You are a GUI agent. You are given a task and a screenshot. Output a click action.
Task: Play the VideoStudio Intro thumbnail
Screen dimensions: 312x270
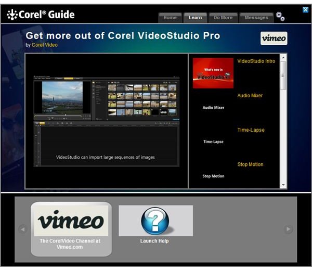[x=213, y=73]
